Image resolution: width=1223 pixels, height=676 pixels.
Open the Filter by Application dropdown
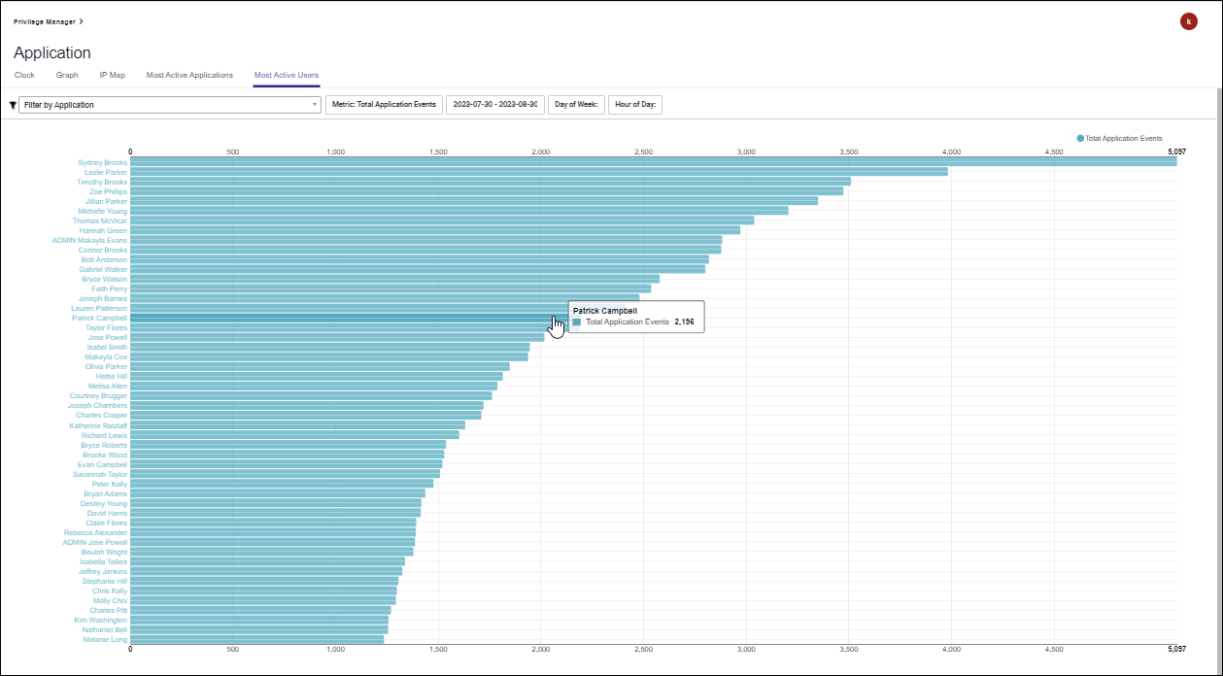pos(170,105)
